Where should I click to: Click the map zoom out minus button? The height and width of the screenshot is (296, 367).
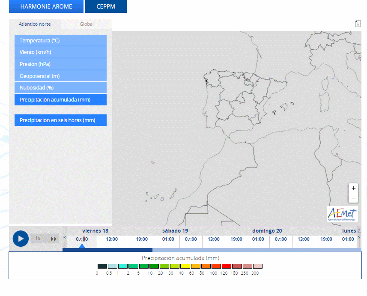click(353, 198)
